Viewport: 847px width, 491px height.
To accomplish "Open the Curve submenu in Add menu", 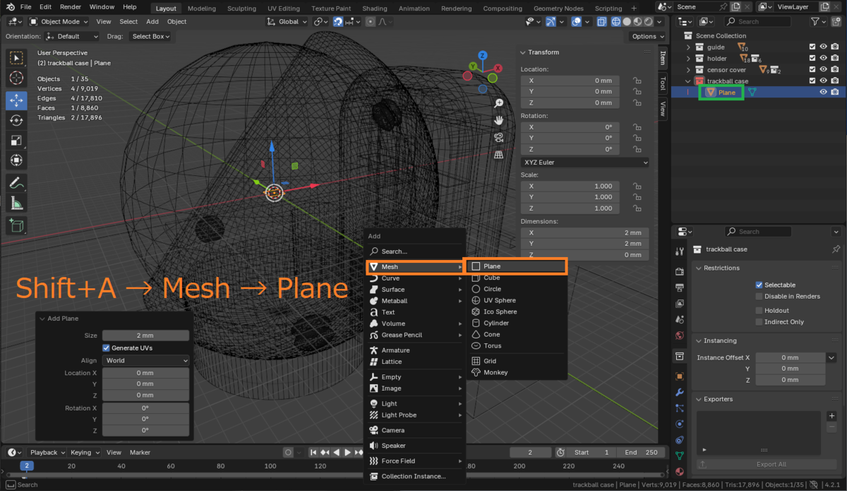I will click(x=415, y=278).
